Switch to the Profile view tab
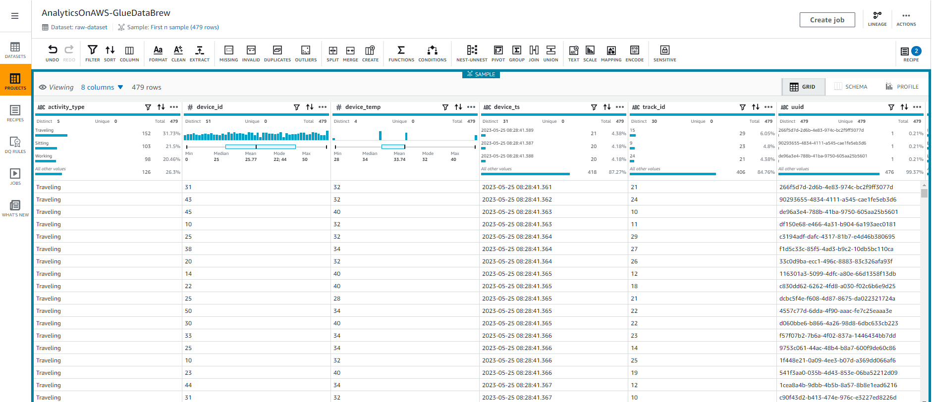The height and width of the screenshot is (402, 932). [902, 87]
